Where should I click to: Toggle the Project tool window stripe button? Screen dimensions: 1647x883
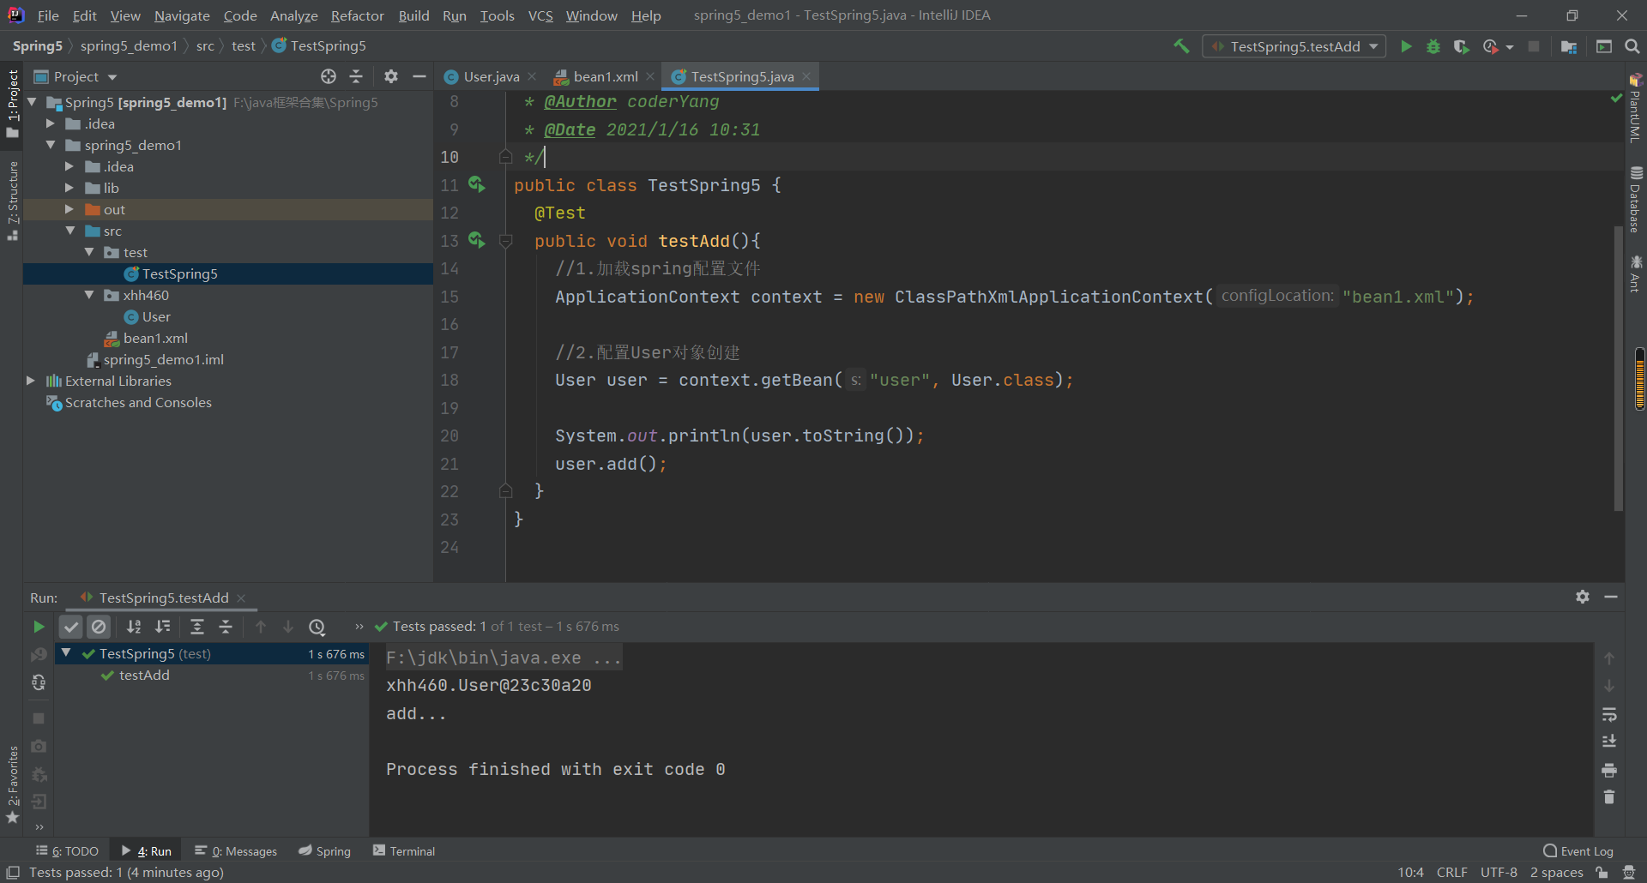coord(12,103)
